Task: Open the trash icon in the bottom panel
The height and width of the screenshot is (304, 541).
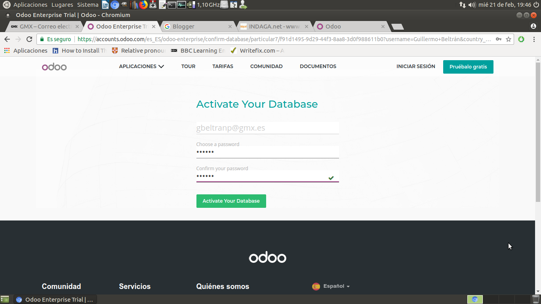Action: coord(535,299)
